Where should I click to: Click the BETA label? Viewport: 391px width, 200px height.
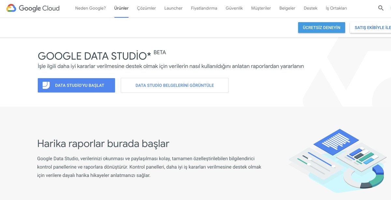160,52
